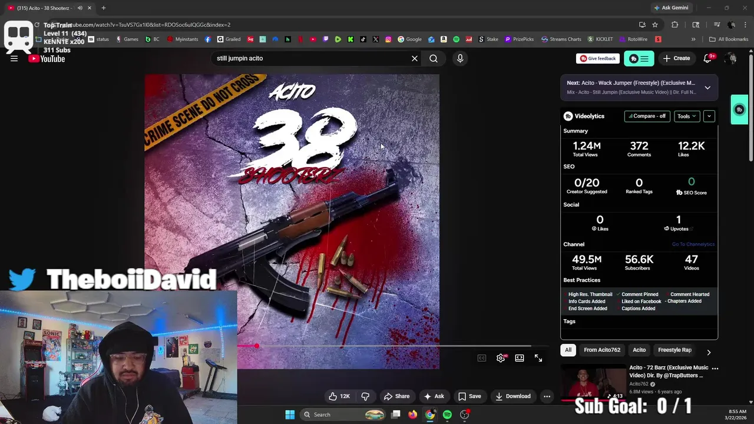Click the Give feedback button
The height and width of the screenshot is (424, 754).
point(598,58)
